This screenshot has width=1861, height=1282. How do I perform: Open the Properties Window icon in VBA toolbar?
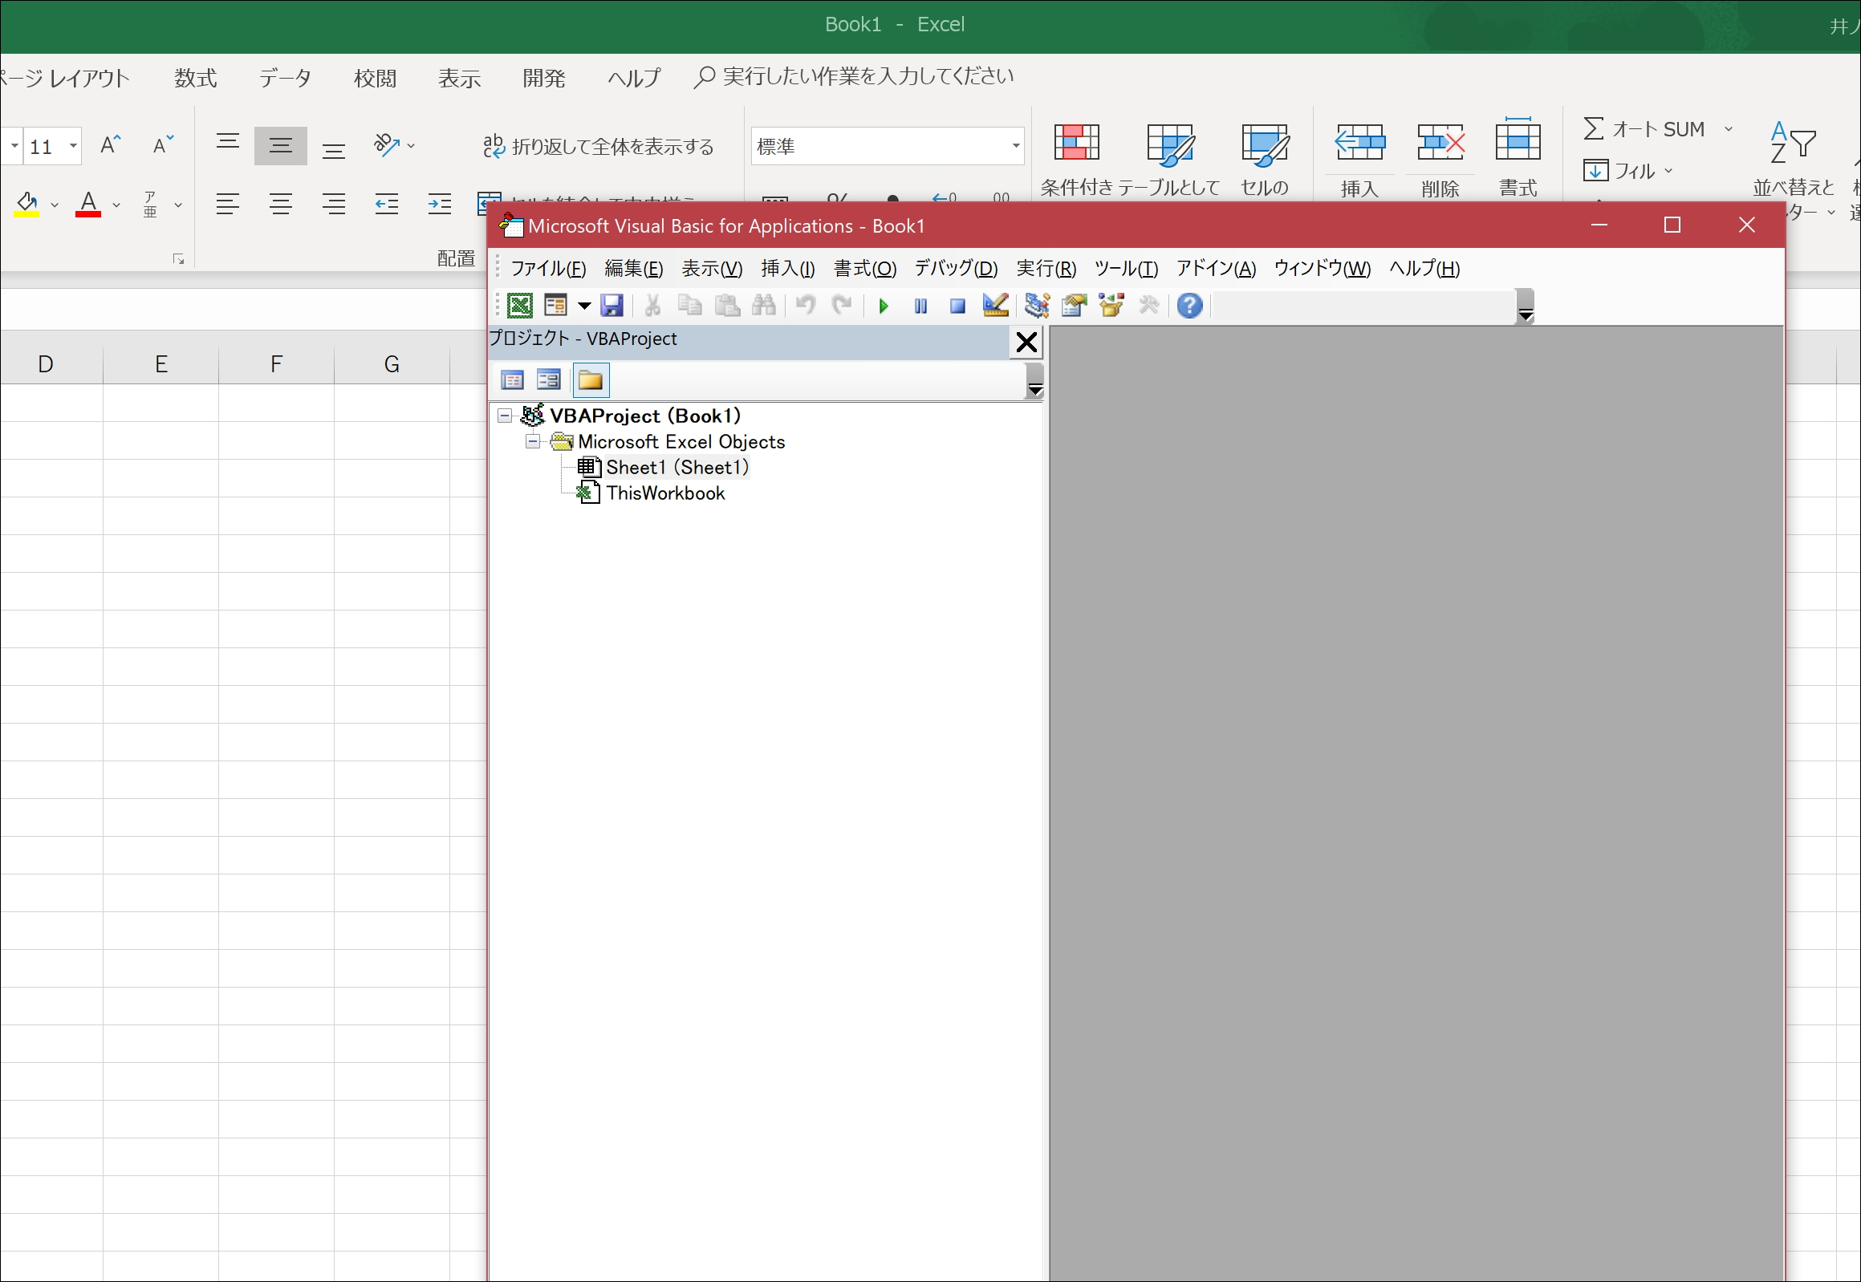pyautogui.click(x=1074, y=305)
